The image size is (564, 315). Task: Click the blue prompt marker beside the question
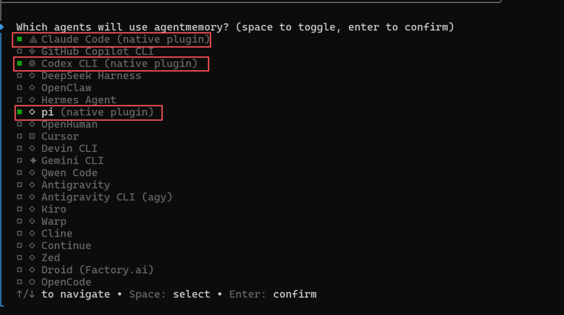point(2,27)
